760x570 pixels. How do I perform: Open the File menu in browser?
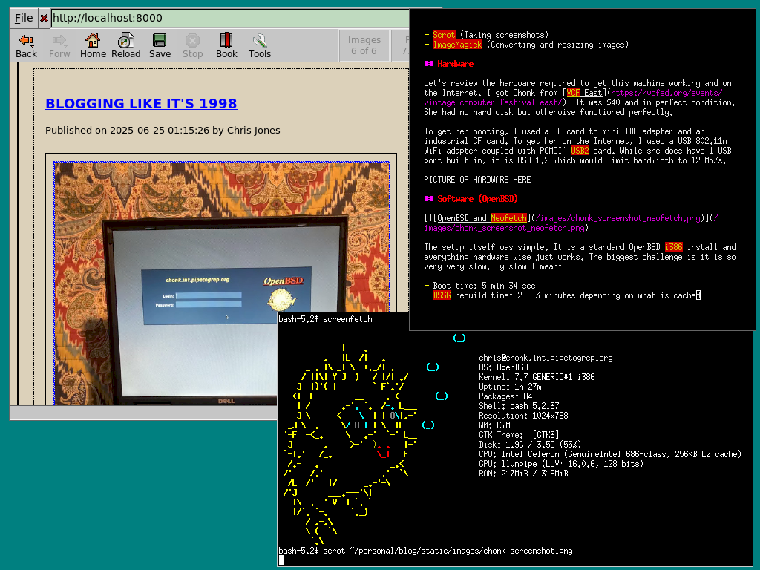pyautogui.click(x=24, y=18)
